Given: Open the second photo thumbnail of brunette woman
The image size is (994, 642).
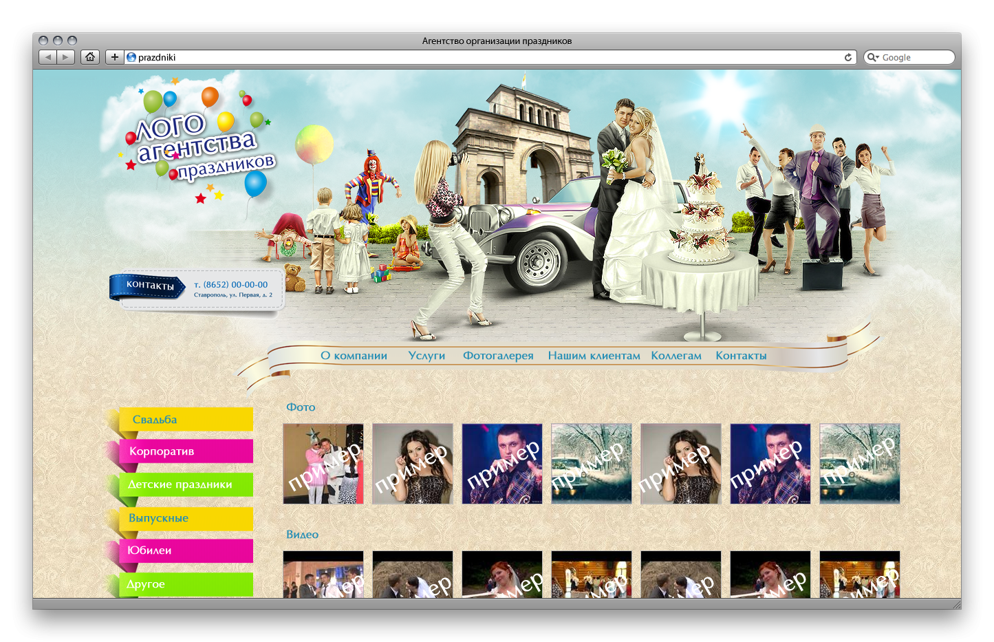Looking at the screenshot, I should [413, 464].
